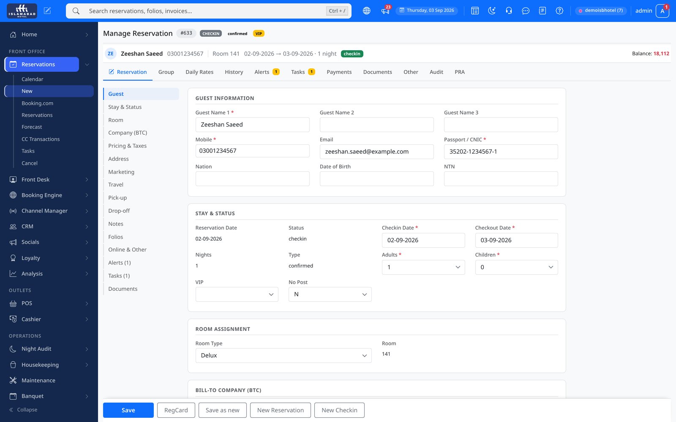Click the RegCard button
Screen dimensions: 676x422
click(176, 410)
